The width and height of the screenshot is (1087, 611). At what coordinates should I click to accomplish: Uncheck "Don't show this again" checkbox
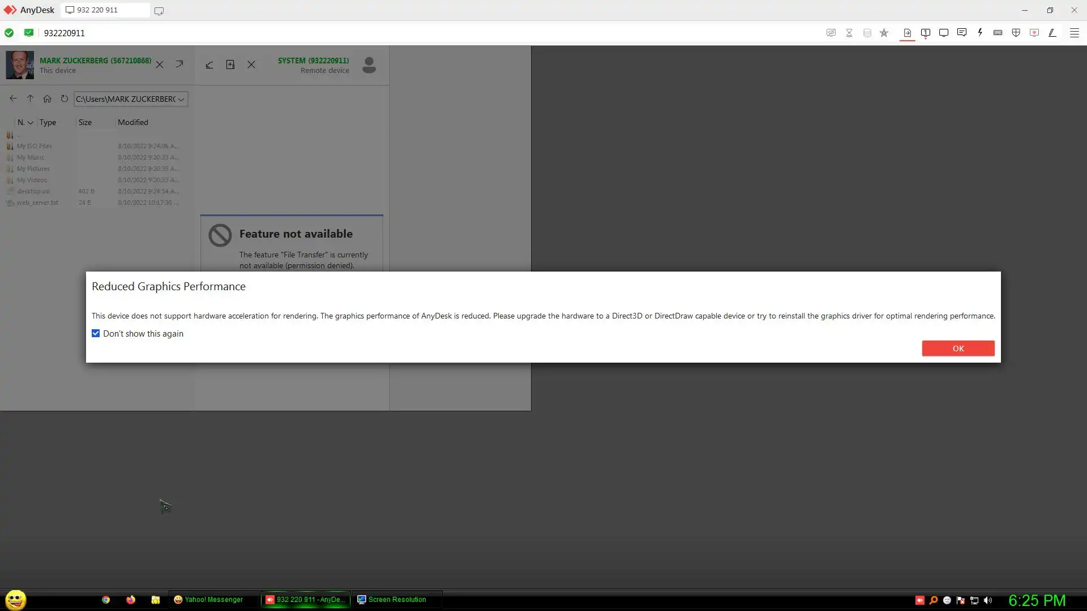[x=96, y=334]
